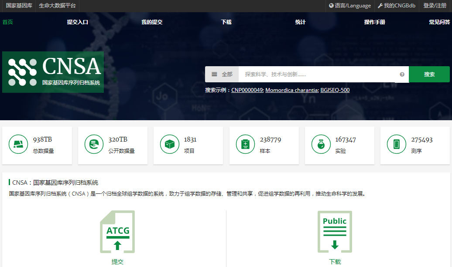Go to 我的提交 in the navigation
Viewport: 452px width, 267px height.
[152, 22]
